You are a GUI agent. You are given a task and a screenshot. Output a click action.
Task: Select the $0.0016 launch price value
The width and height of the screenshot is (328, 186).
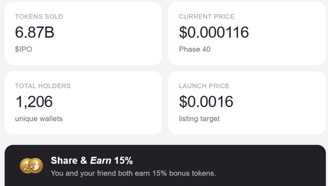click(x=206, y=102)
